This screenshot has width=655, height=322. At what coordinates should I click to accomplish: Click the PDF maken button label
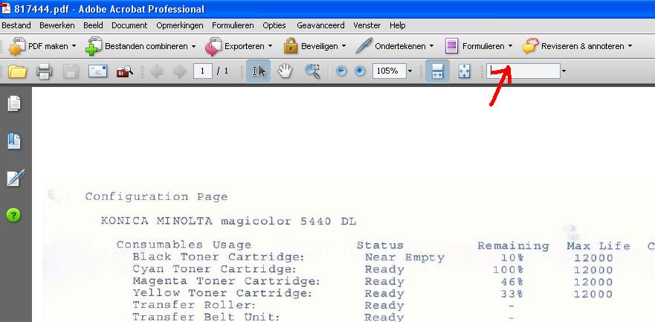(x=48, y=46)
